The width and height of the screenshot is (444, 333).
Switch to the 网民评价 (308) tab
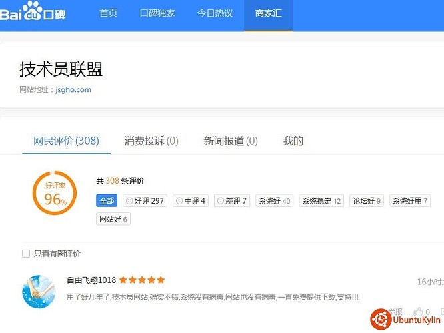pos(66,141)
